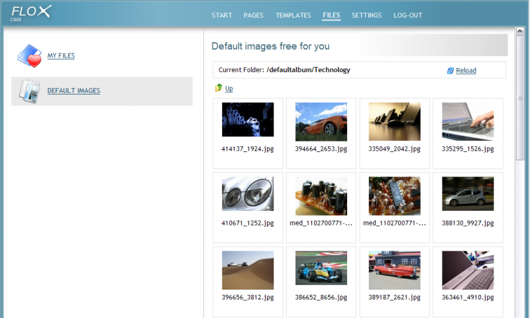Select the FILES menu item
530x318 pixels.
(x=331, y=15)
